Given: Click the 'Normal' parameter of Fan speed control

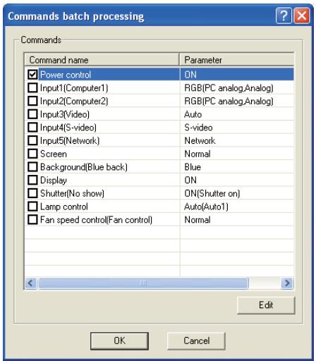Looking at the screenshot, I should coord(197,220).
